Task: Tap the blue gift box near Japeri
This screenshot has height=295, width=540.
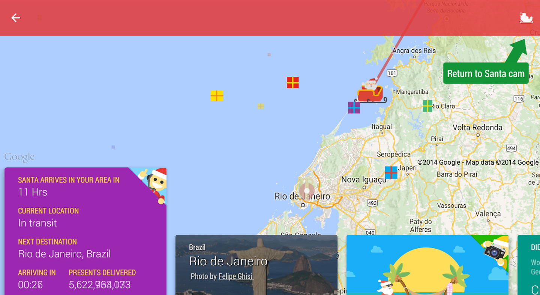Action: coord(391,173)
